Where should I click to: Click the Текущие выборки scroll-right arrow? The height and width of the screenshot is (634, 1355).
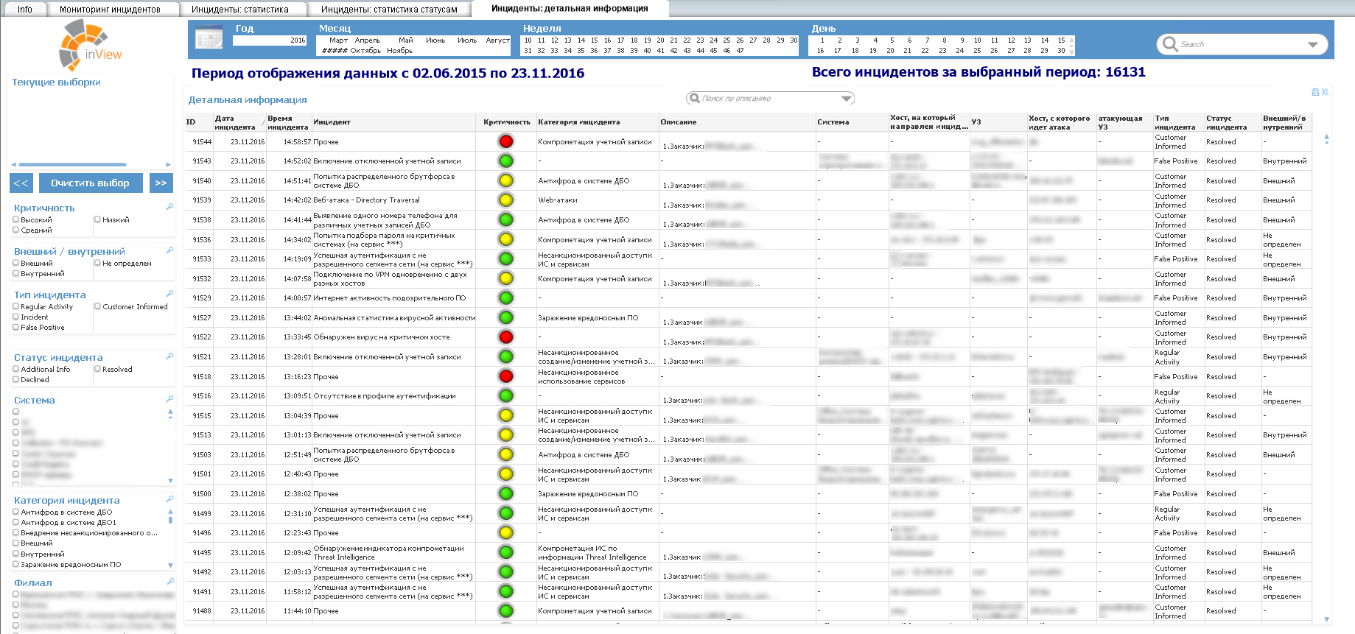(x=168, y=165)
